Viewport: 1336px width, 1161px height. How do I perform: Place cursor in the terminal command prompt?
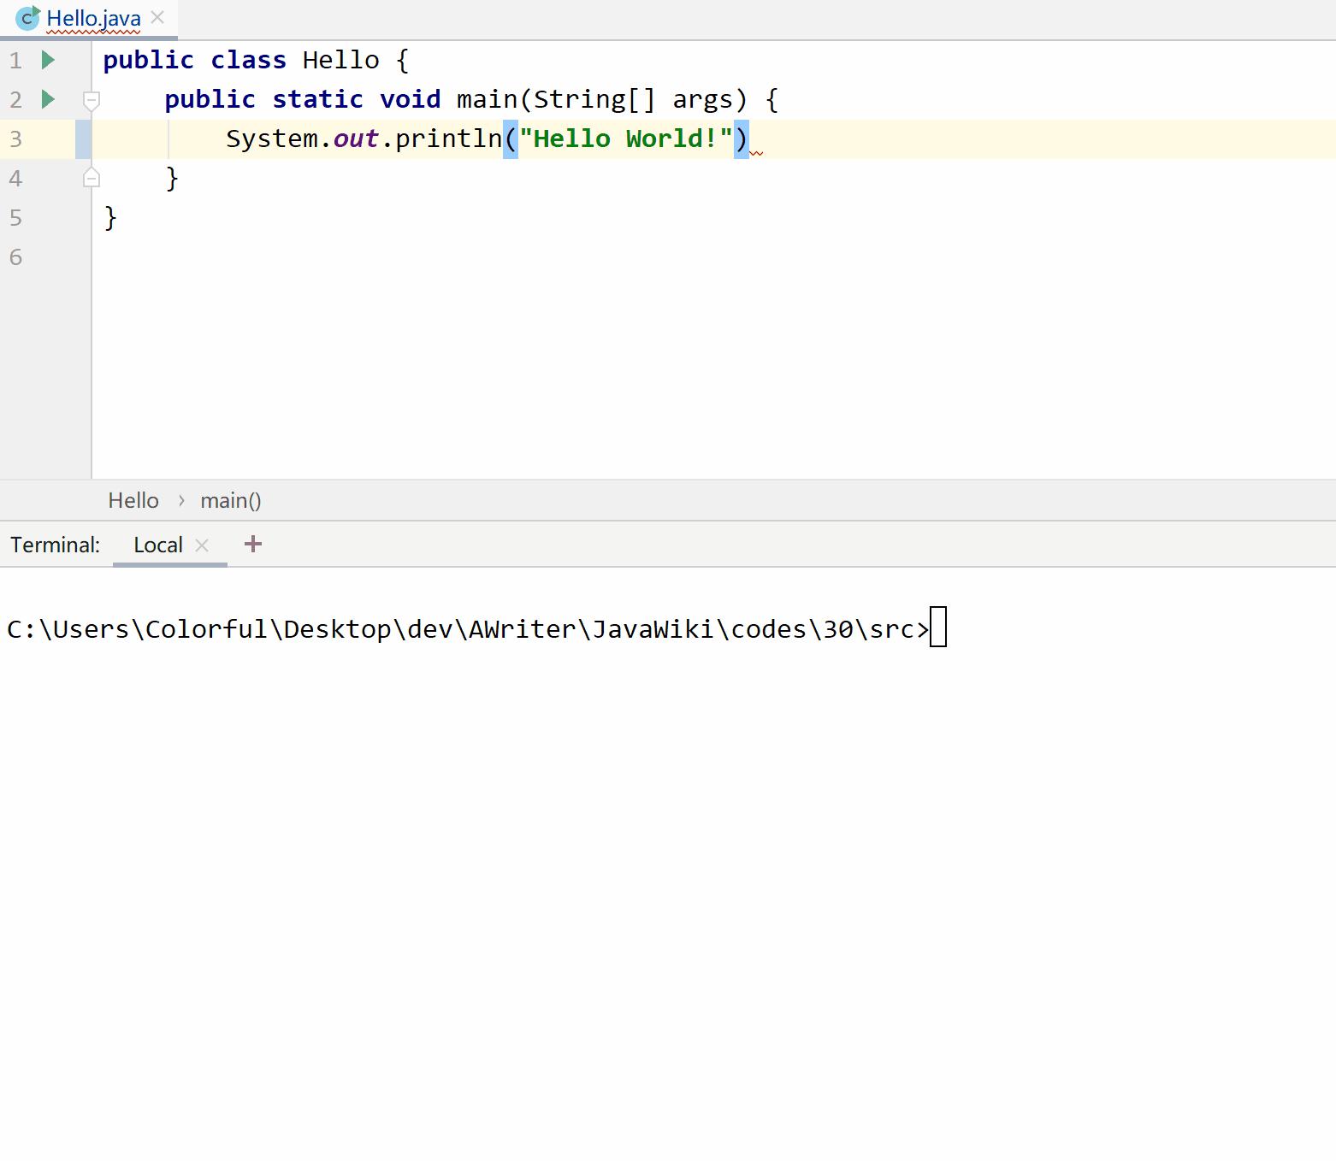tap(937, 628)
